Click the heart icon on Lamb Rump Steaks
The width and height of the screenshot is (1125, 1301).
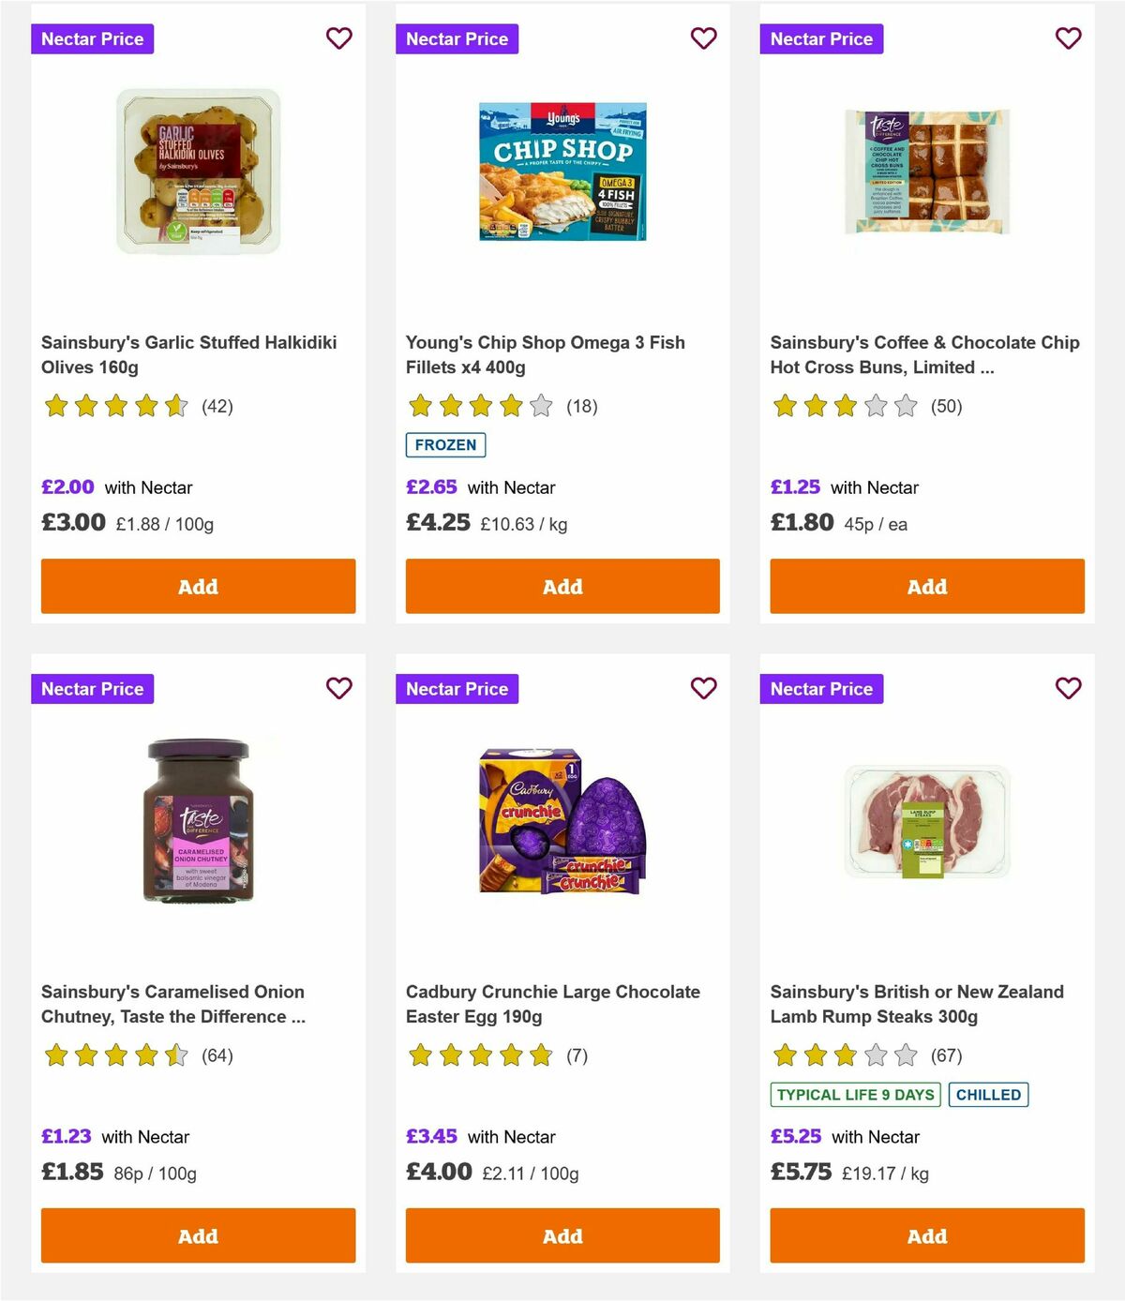[1068, 688]
